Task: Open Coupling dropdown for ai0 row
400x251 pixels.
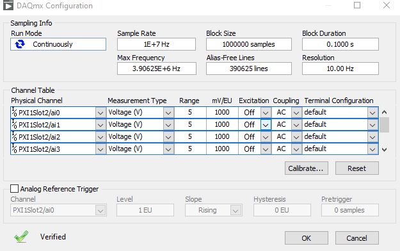Action: [296, 113]
